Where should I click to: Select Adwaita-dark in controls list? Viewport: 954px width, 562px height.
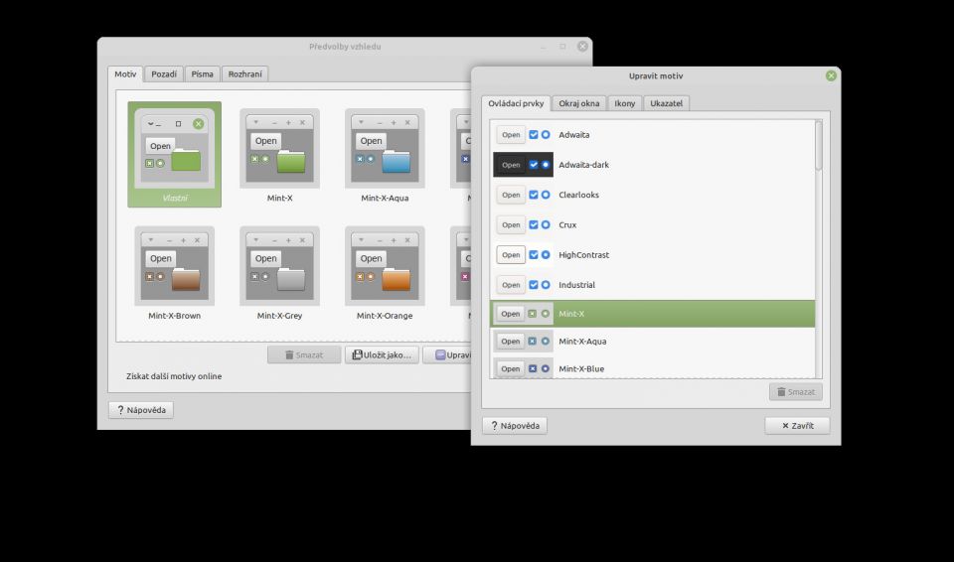[653, 165]
